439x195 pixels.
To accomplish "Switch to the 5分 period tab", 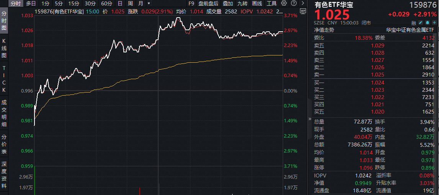I will [58, 3].
